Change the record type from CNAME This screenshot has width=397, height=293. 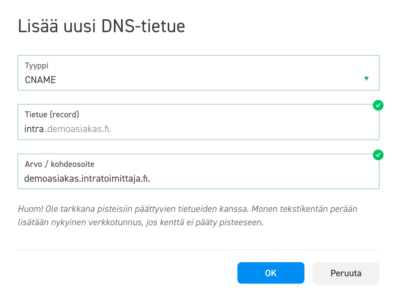(198, 73)
